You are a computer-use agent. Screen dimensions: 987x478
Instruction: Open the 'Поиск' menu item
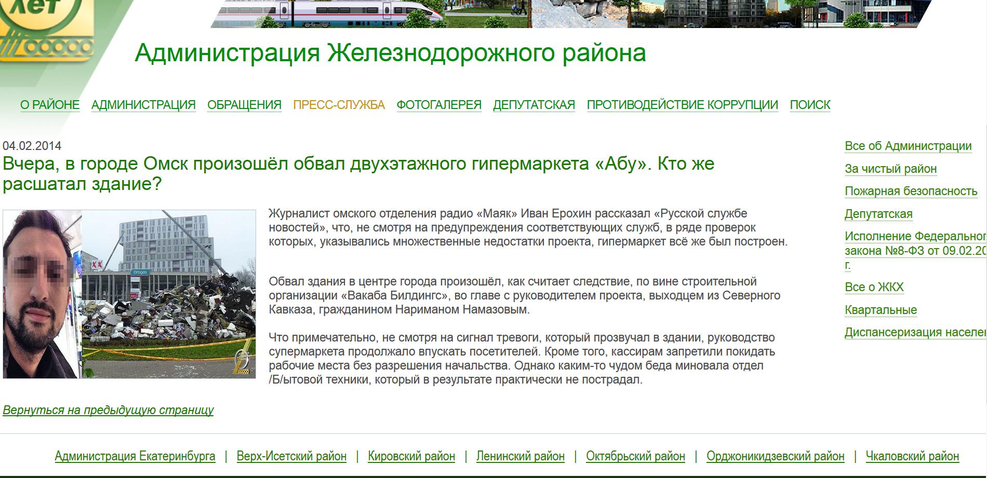click(810, 105)
